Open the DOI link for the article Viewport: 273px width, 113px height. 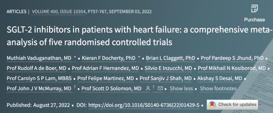coord(144,105)
